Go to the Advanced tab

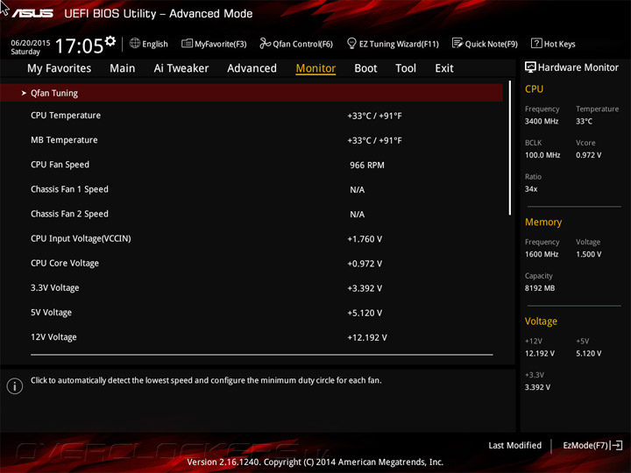pyautogui.click(x=252, y=68)
